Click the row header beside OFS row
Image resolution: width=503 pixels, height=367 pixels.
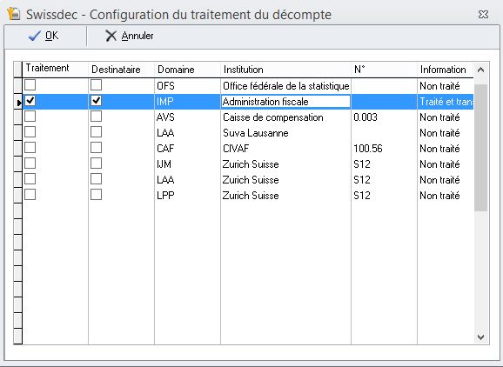coord(18,86)
